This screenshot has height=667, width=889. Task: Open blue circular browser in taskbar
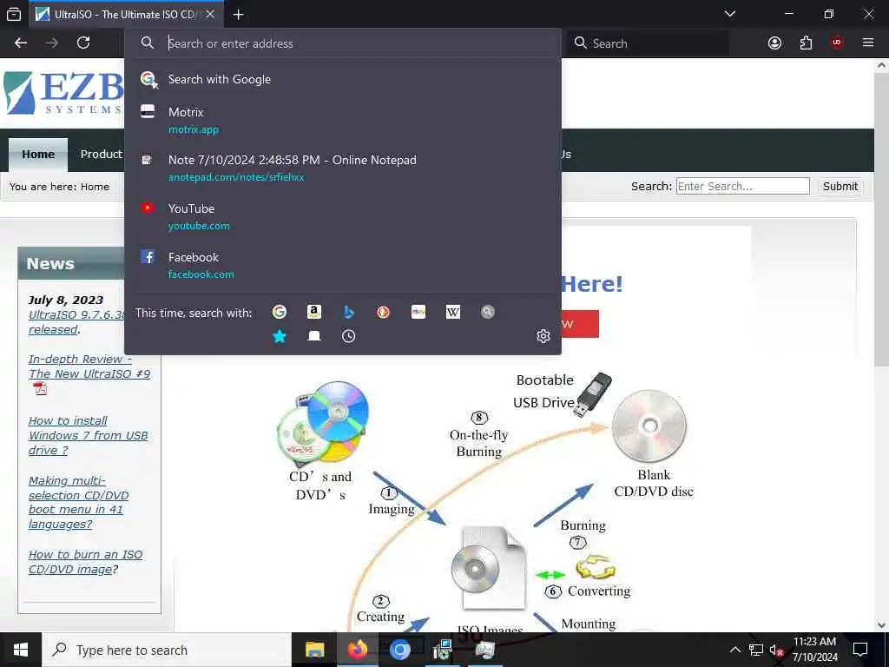pos(399,650)
